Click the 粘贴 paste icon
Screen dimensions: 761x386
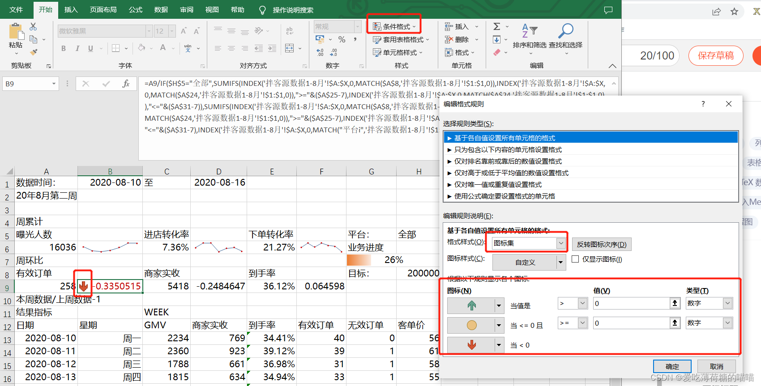pyautogui.click(x=16, y=32)
